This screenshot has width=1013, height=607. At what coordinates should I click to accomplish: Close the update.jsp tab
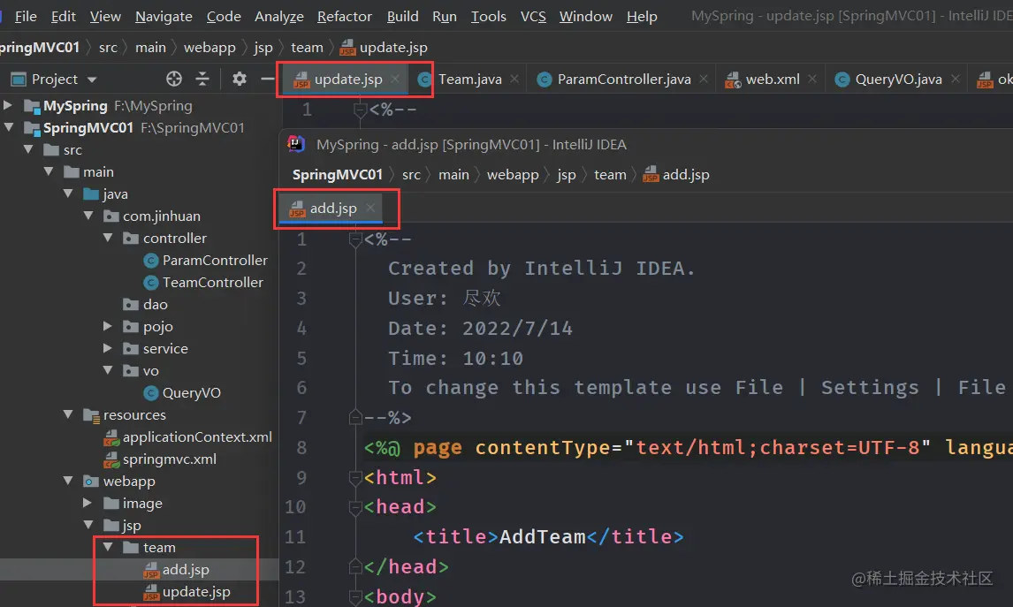395,79
